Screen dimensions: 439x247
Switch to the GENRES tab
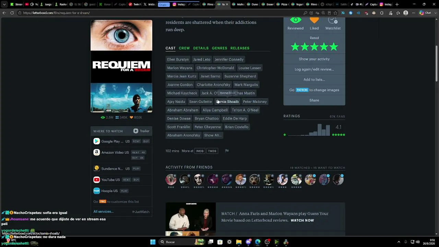pyautogui.click(x=219, y=48)
